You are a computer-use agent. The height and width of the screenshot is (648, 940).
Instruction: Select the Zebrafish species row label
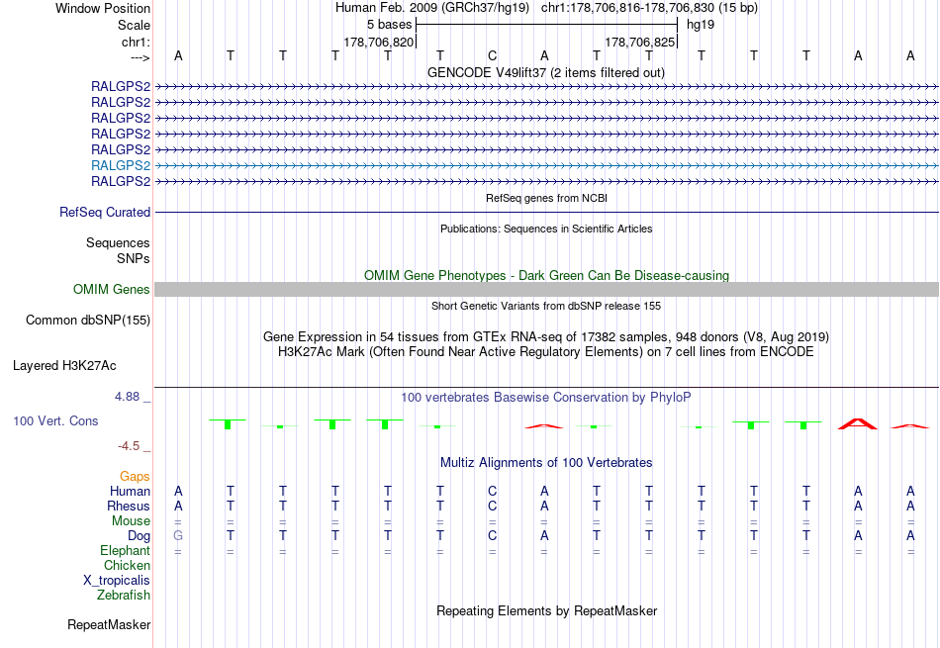tap(124, 596)
